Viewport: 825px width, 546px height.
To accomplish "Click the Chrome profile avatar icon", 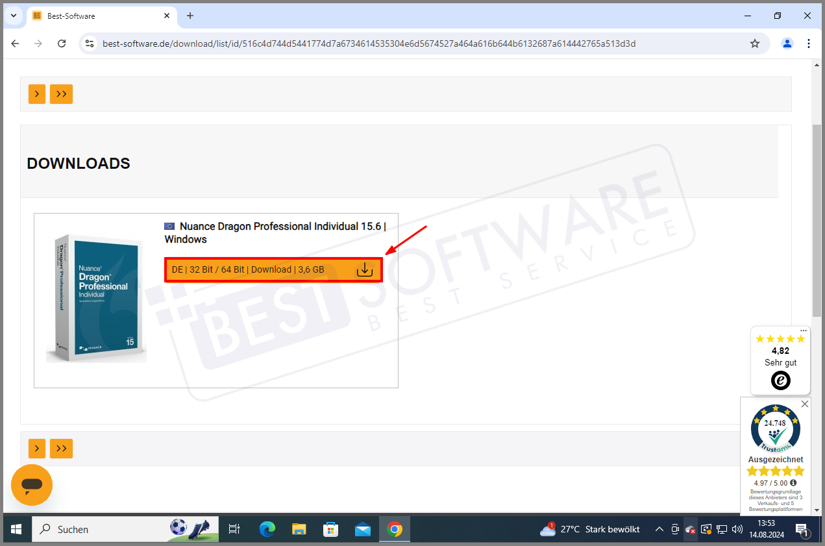I will [x=787, y=43].
